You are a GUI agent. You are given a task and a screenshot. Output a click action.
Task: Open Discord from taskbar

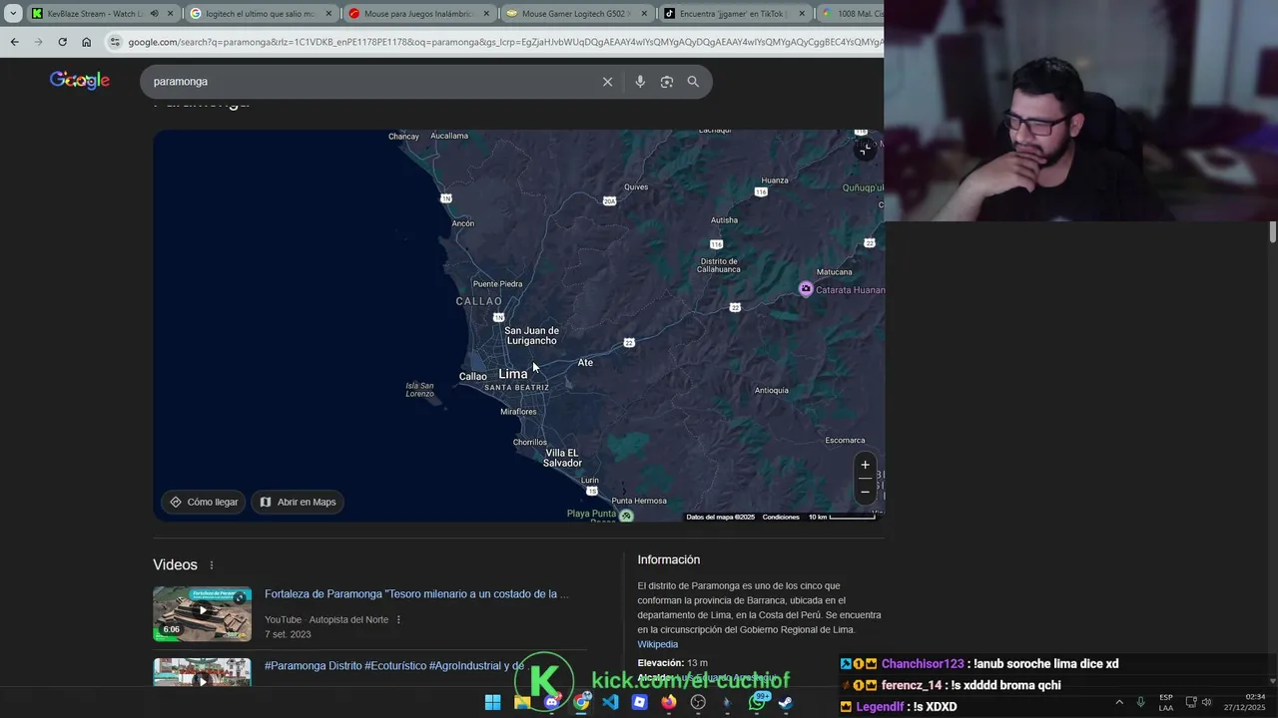click(x=551, y=702)
